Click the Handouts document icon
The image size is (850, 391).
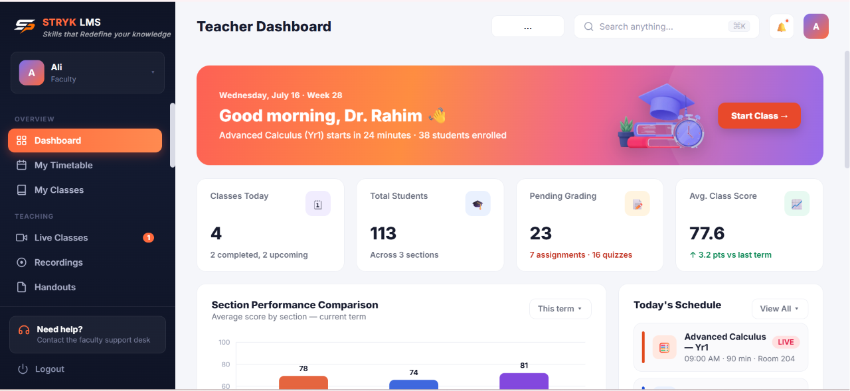[x=21, y=287]
